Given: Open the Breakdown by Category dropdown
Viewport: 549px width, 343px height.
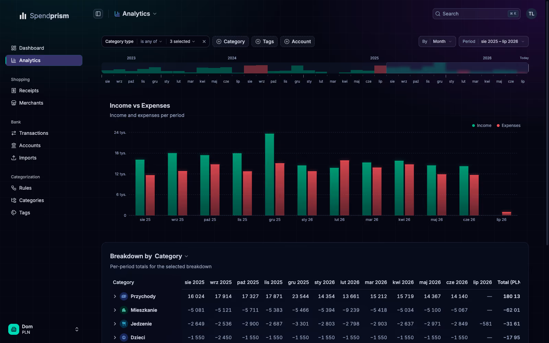Looking at the screenshot, I should click(x=172, y=256).
